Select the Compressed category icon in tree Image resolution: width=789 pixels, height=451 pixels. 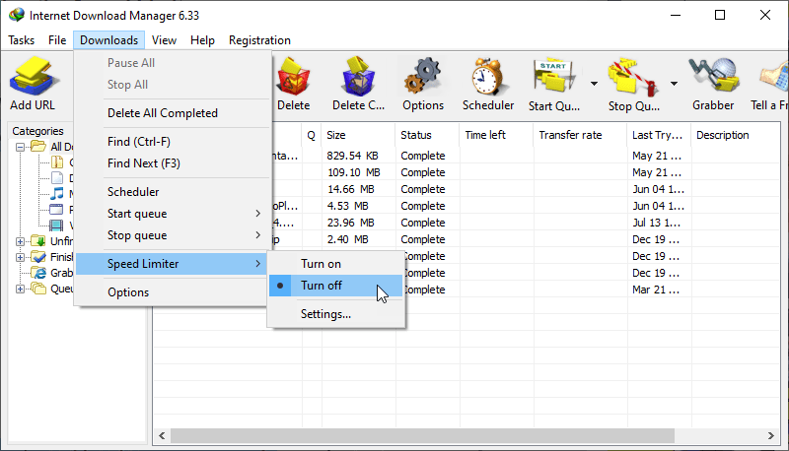(57, 162)
